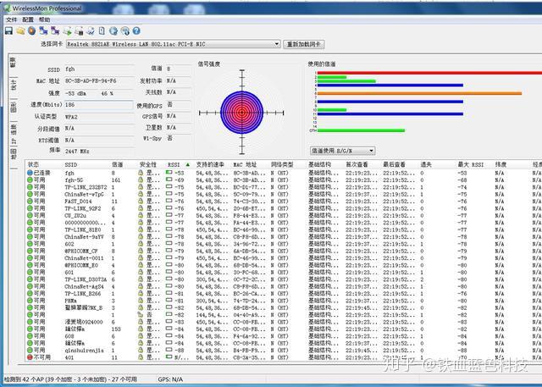
Task: Sort list by the SSID column header
Action: click(x=71, y=165)
